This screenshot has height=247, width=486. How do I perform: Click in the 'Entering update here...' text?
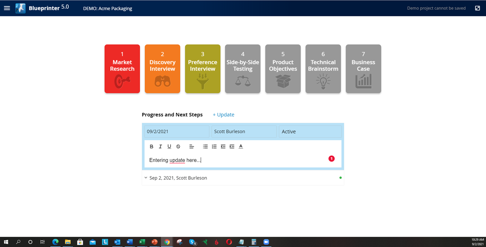(x=175, y=160)
